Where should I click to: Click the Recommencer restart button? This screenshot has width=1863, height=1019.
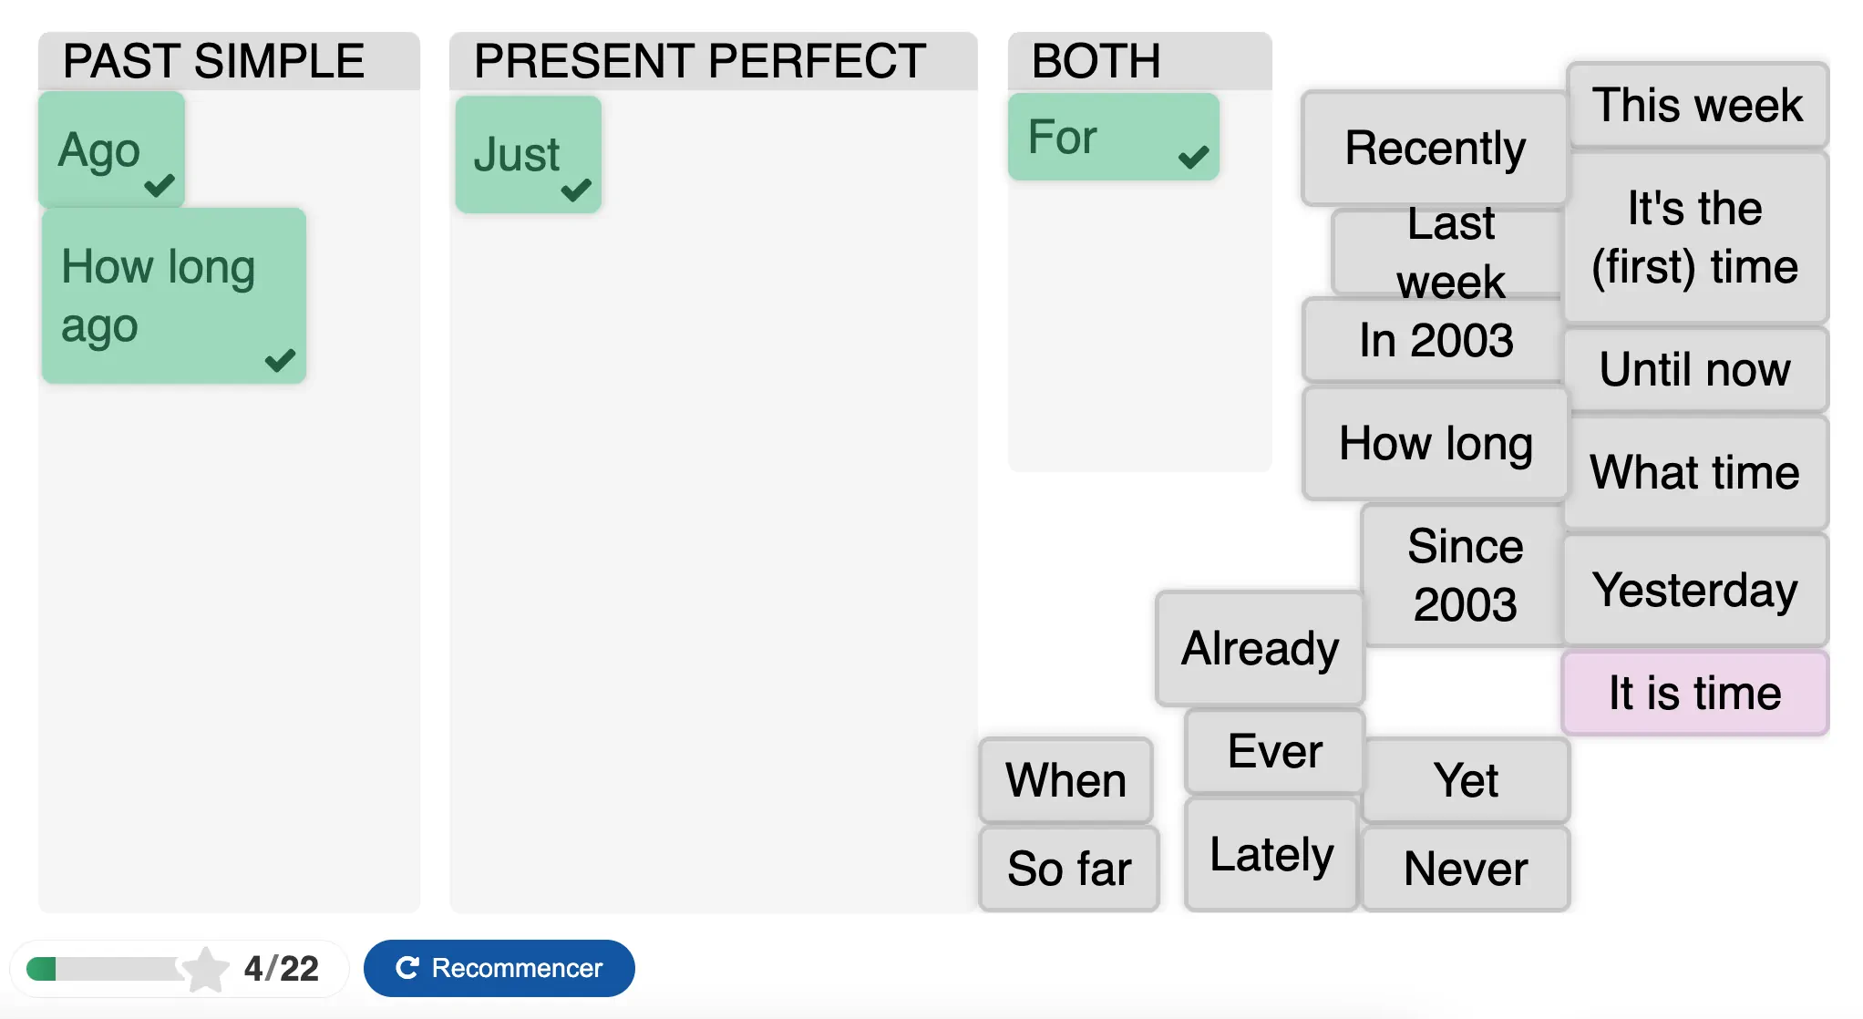click(x=499, y=968)
